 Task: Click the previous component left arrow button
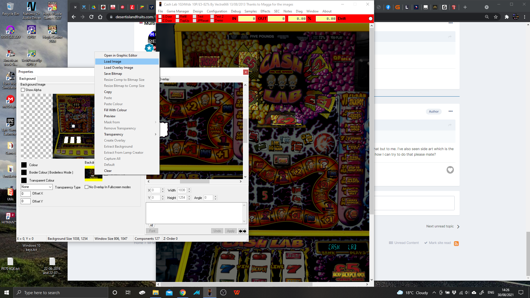point(240,231)
